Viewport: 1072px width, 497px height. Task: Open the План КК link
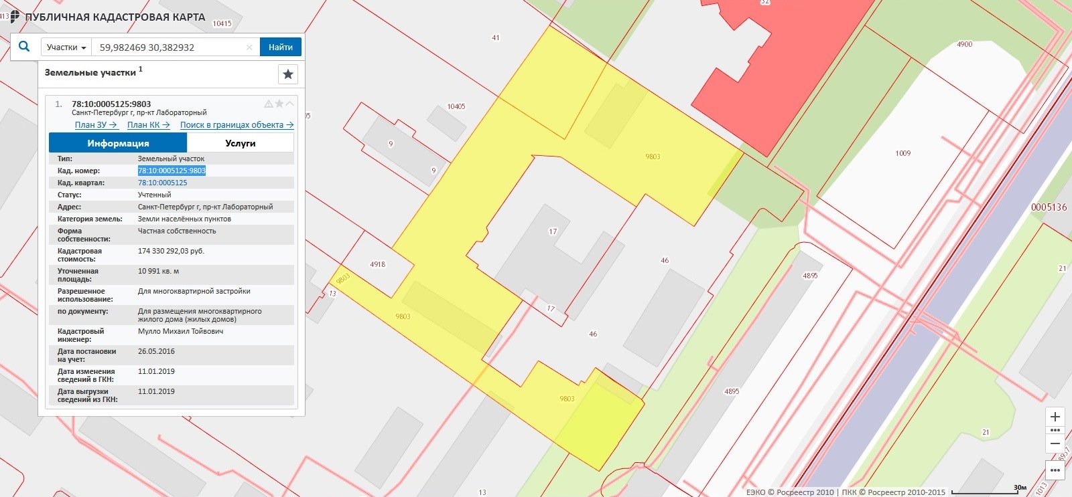click(148, 125)
